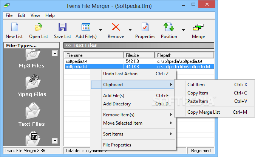The width and height of the screenshot is (255, 157).
Task: Open the Help menu
Action: (50, 15)
